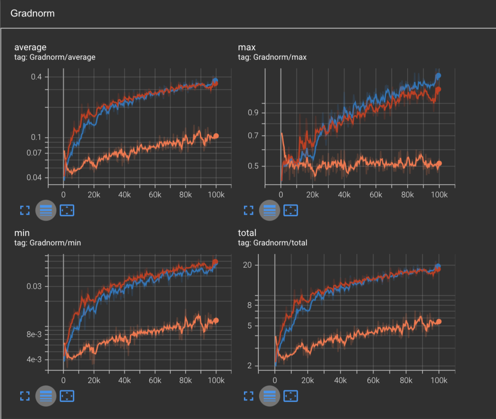496x419 pixels.
Task: Click the orange endpoint marker on total chart
Action: [x=439, y=322]
